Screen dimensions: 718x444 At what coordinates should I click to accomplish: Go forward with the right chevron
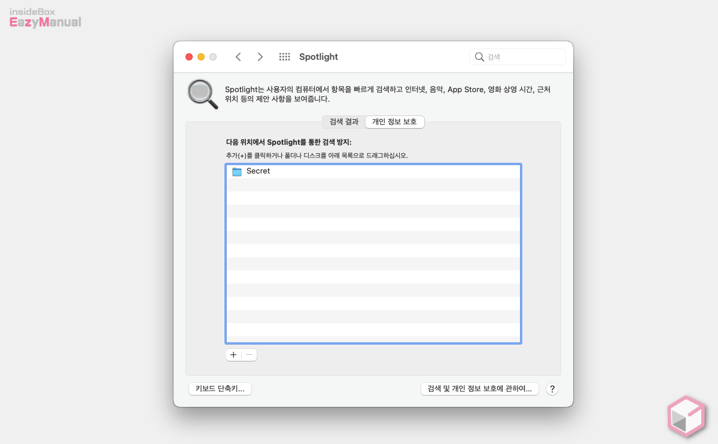(260, 57)
